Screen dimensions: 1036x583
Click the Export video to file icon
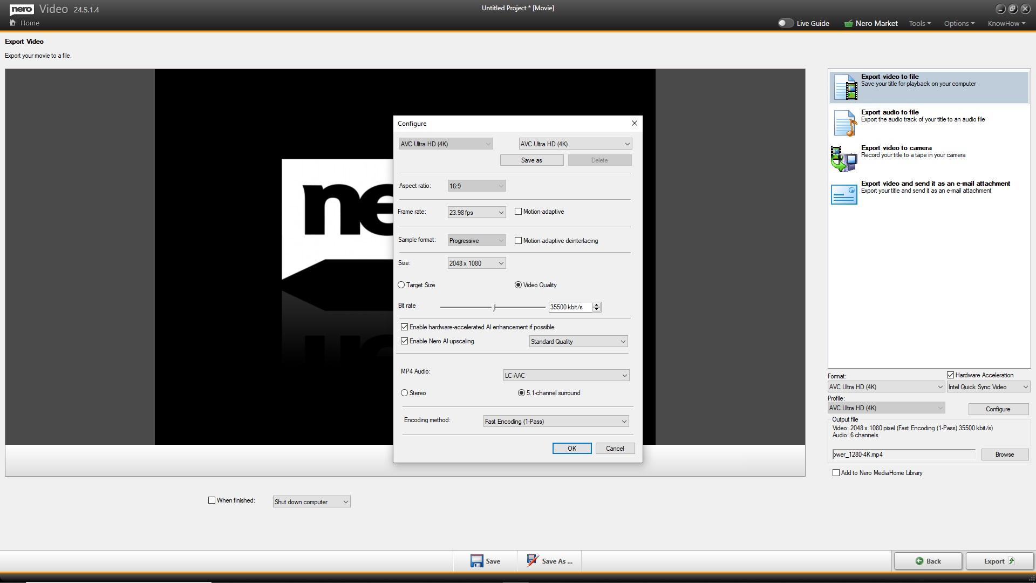pos(845,87)
